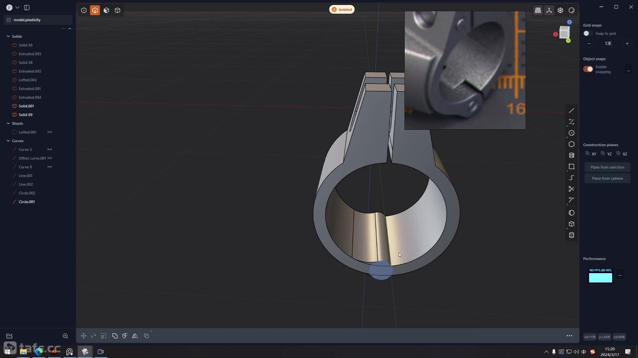Click the view orientation cube
The height and width of the screenshot is (358, 638).
click(x=564, y=32)
